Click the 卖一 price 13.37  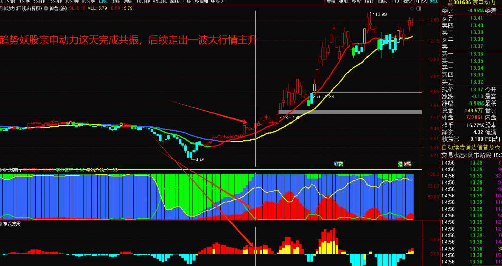pyautogui.click(x=476, y=46)
